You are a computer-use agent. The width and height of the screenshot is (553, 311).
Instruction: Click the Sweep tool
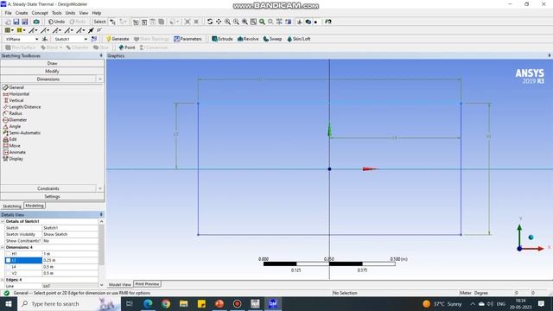[x=272, y=39]
